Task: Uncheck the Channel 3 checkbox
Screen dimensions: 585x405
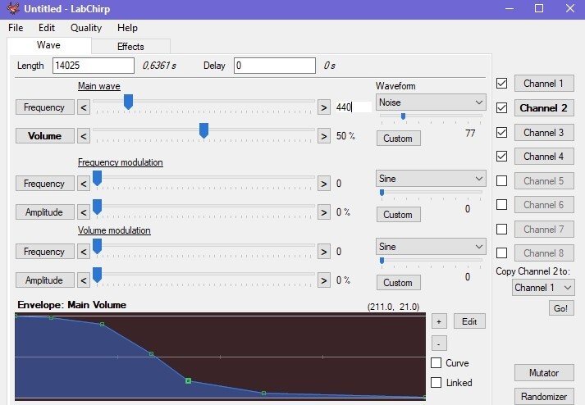Action: click(x=502, y=132)
